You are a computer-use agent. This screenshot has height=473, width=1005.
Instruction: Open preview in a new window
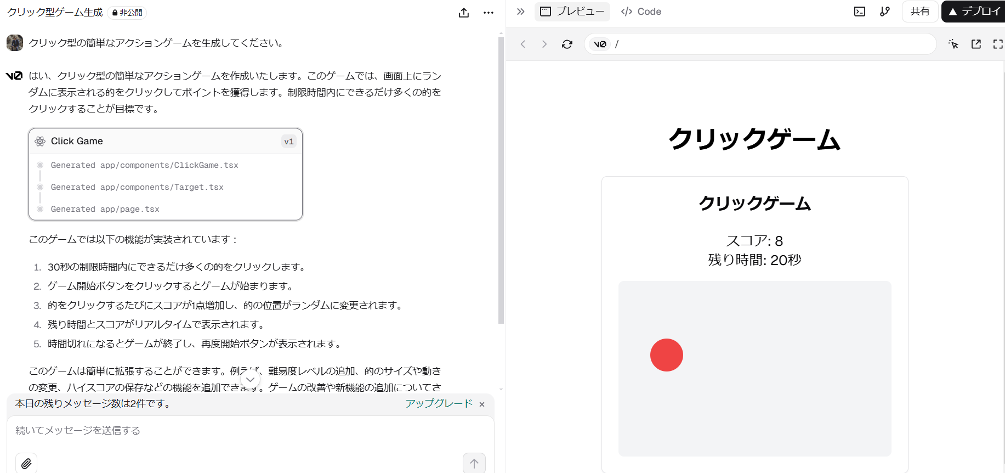coord(976,44)
